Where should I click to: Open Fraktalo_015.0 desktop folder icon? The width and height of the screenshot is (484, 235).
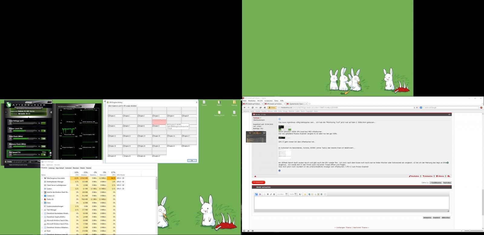pos(219,112)
